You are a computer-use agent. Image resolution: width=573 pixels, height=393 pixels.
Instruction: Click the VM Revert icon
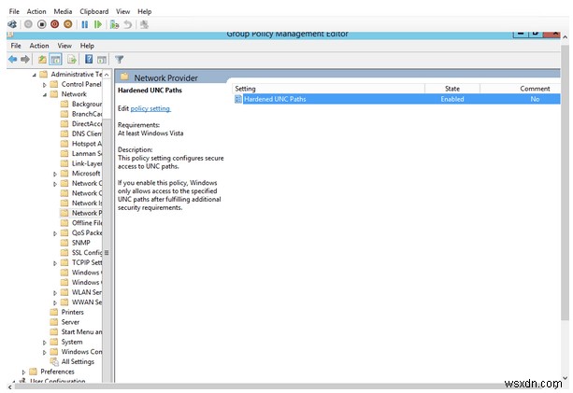(128, 23)
